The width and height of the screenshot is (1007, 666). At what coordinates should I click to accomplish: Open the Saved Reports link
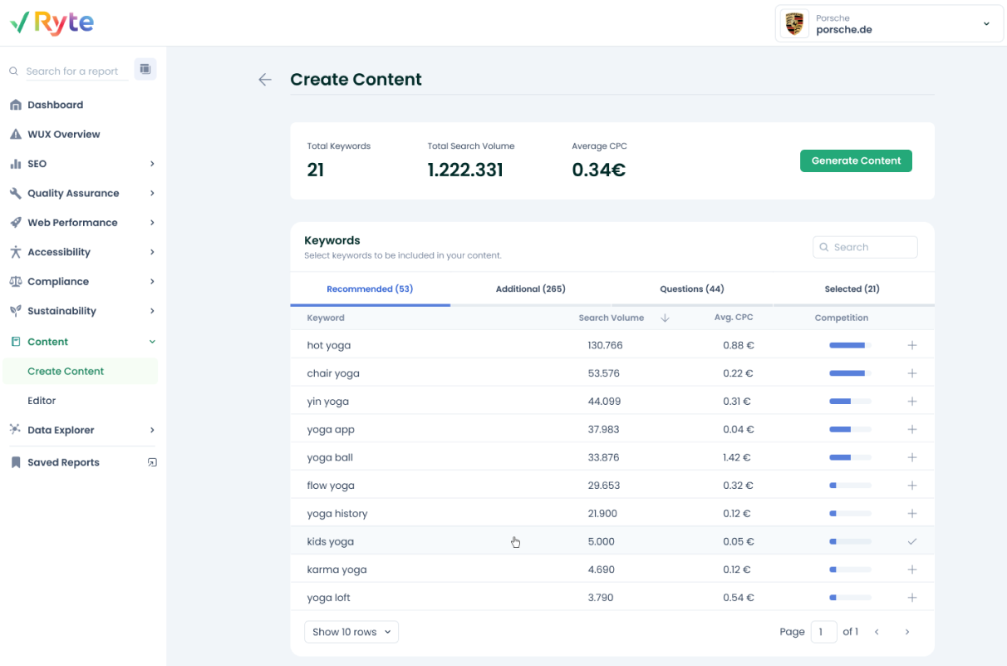63,462
